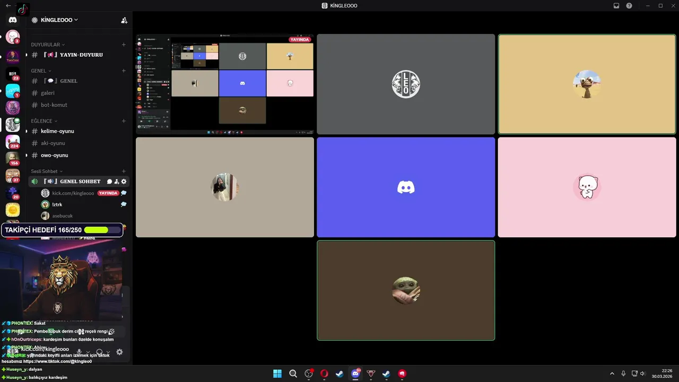Click the TikTok logo overlay
This screenshot has width=679, height=382.
click(22, 10)
